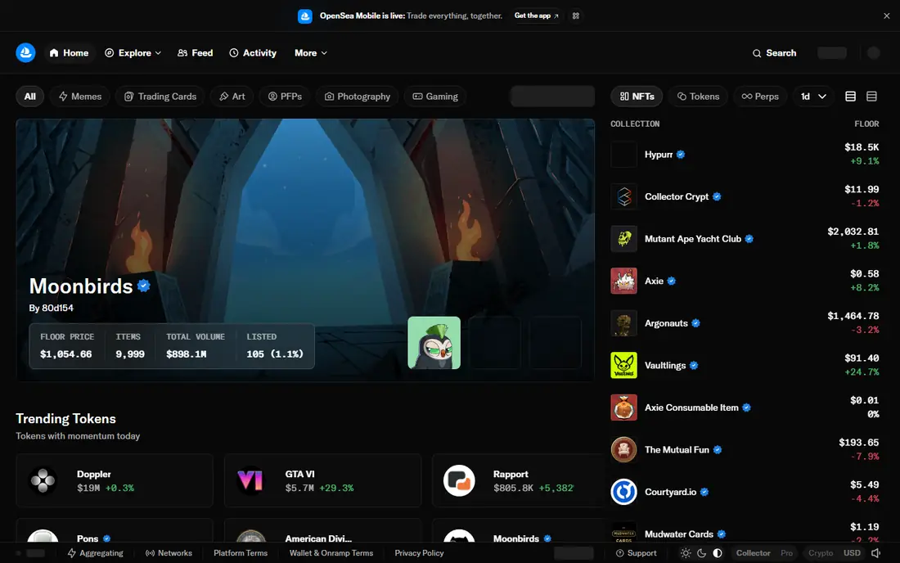Image resolution: width=900 pixels, height=563 pixels.
Task: Switch currency display to USD
Action: click(852, 553)
